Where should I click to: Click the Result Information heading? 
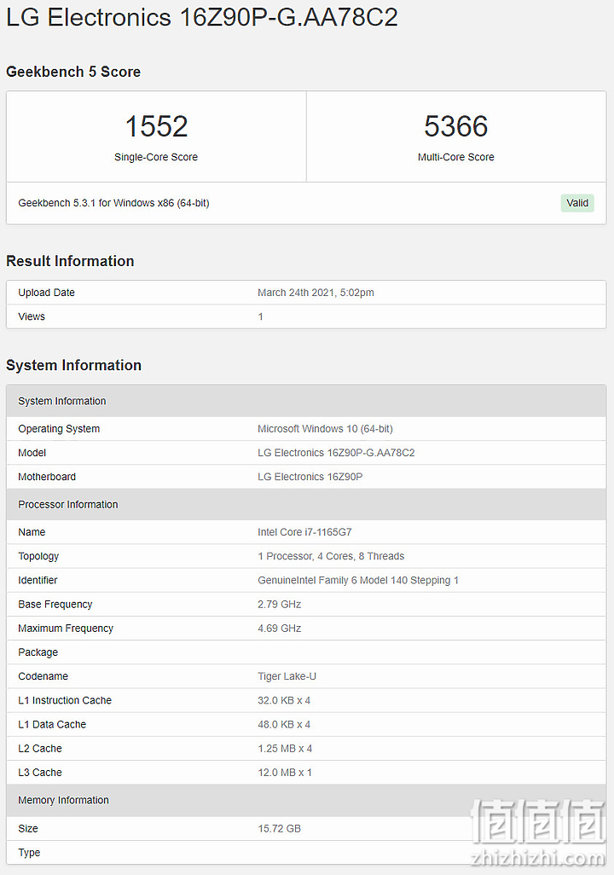click(70, 261)
